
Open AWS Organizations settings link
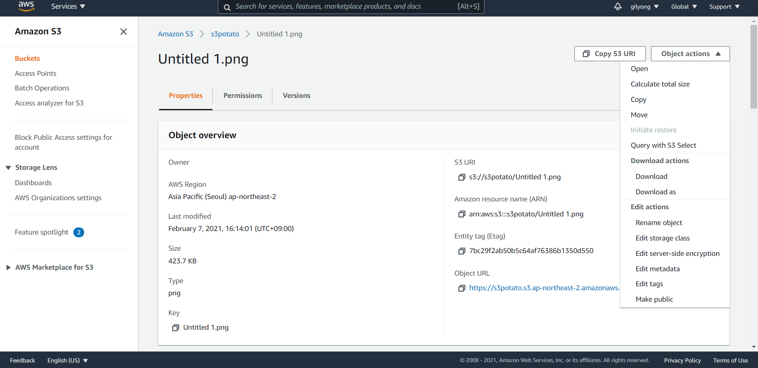coord(58,198)
